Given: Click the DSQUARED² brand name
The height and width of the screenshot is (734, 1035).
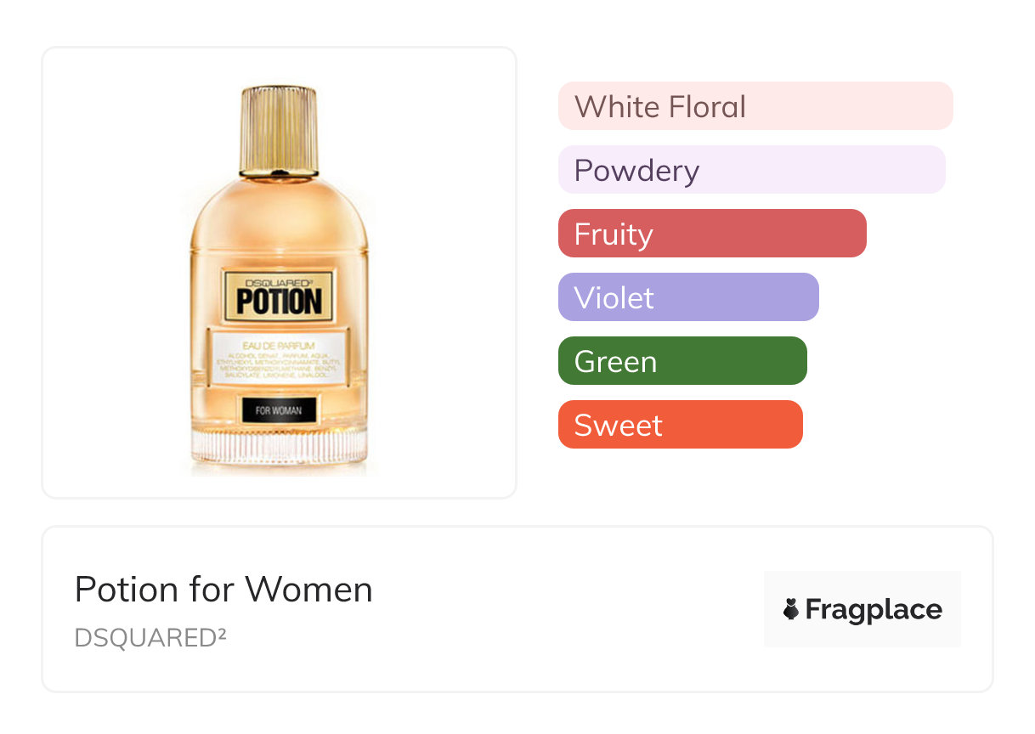Looking at the screenshot, I should (150, 637).
